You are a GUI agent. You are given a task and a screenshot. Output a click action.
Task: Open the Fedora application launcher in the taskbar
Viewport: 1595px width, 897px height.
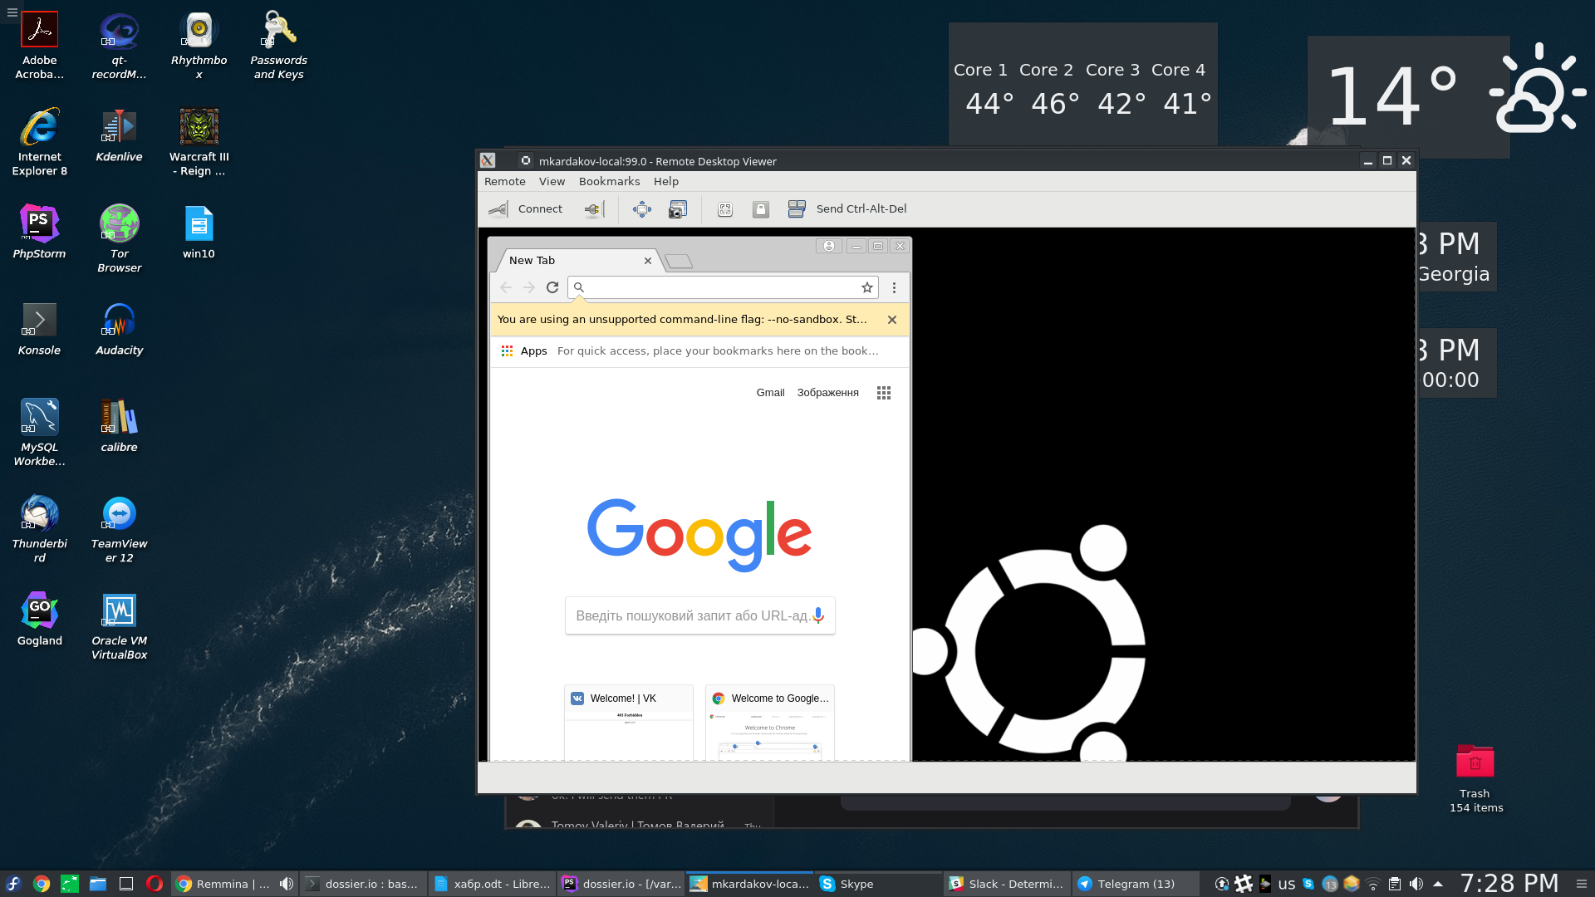coord(13,884)
